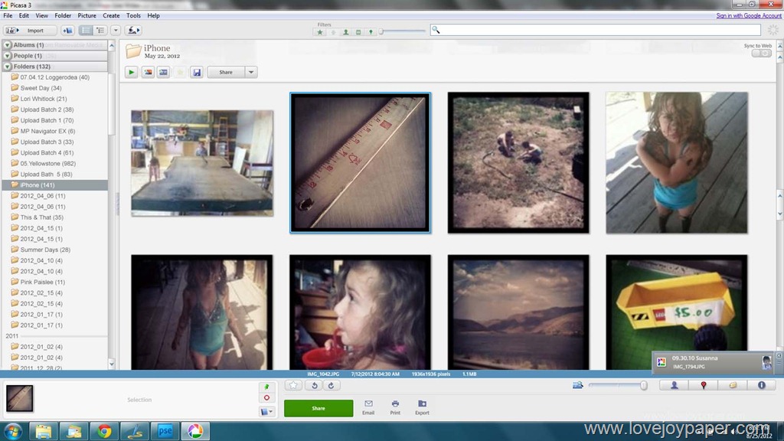The image size is (784, 441).
Task: Switch library to tree folder view
Action: [x=100, y=31]
